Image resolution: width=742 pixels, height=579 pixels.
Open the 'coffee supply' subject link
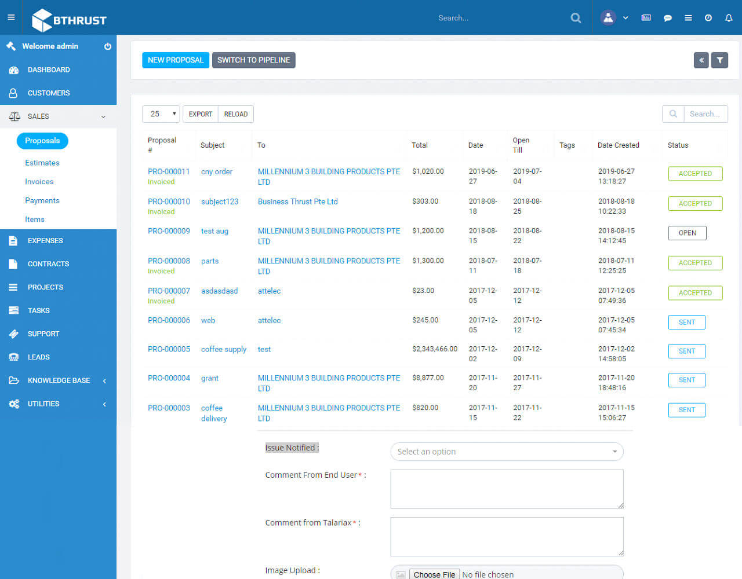pos(224,349)
